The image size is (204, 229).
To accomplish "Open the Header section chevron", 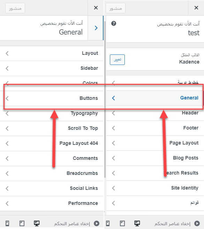I will (113, 113).
